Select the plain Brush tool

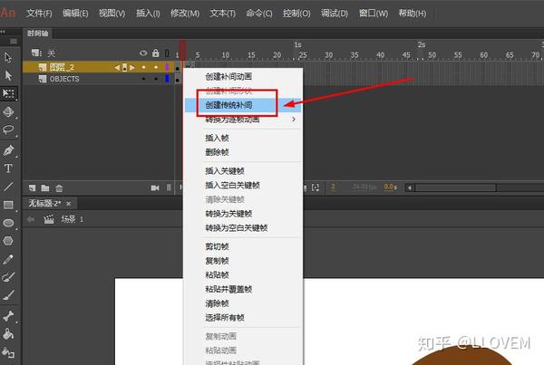[x=8, y=295]
